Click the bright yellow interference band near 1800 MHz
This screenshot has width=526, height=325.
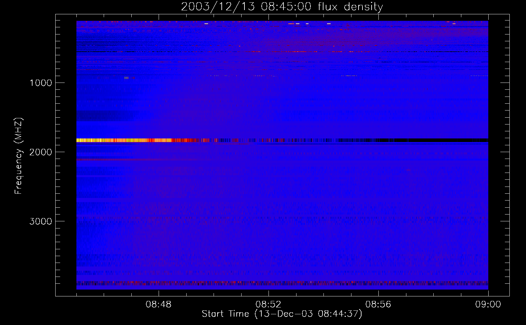tap(124, 140)
